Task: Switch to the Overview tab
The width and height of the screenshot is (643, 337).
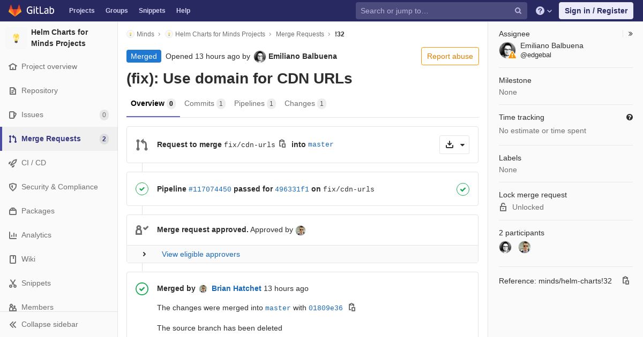Action: (x=153, y=104)
